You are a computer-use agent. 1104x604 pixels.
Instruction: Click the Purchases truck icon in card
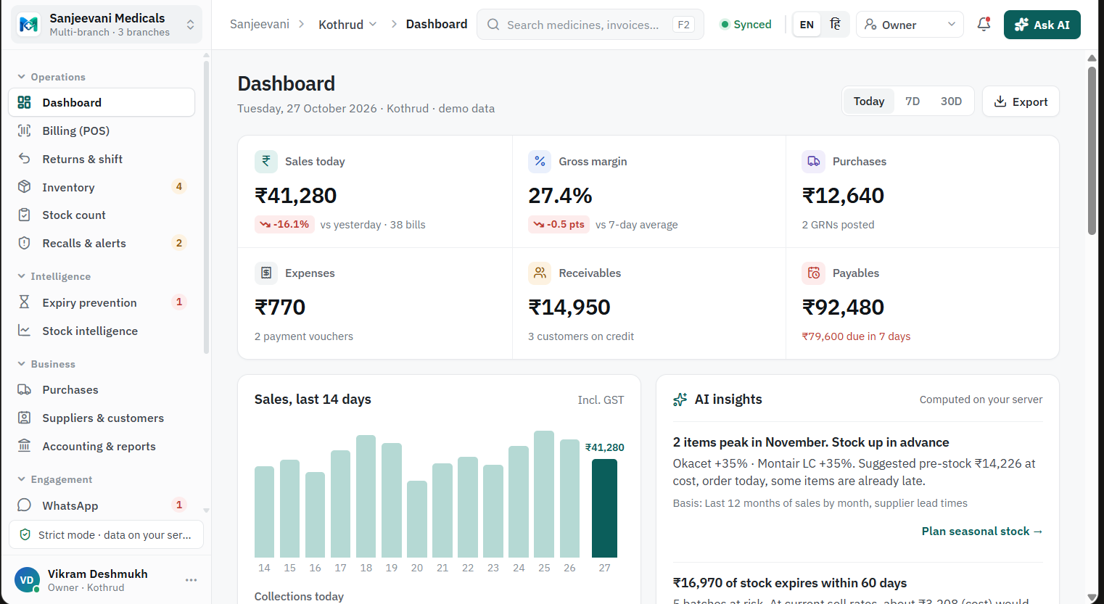click(x=813, y=161)
